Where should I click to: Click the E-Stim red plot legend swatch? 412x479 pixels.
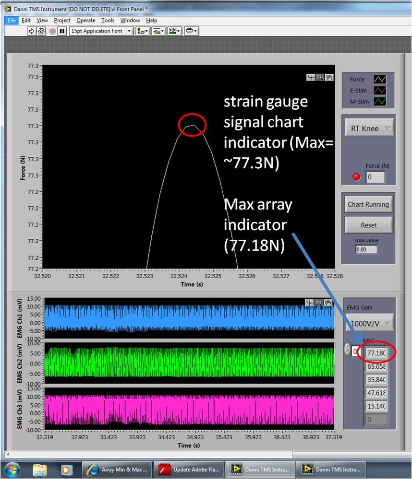380,91
